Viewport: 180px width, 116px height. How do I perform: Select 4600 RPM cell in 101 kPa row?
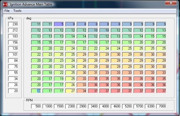coord(116,54)
